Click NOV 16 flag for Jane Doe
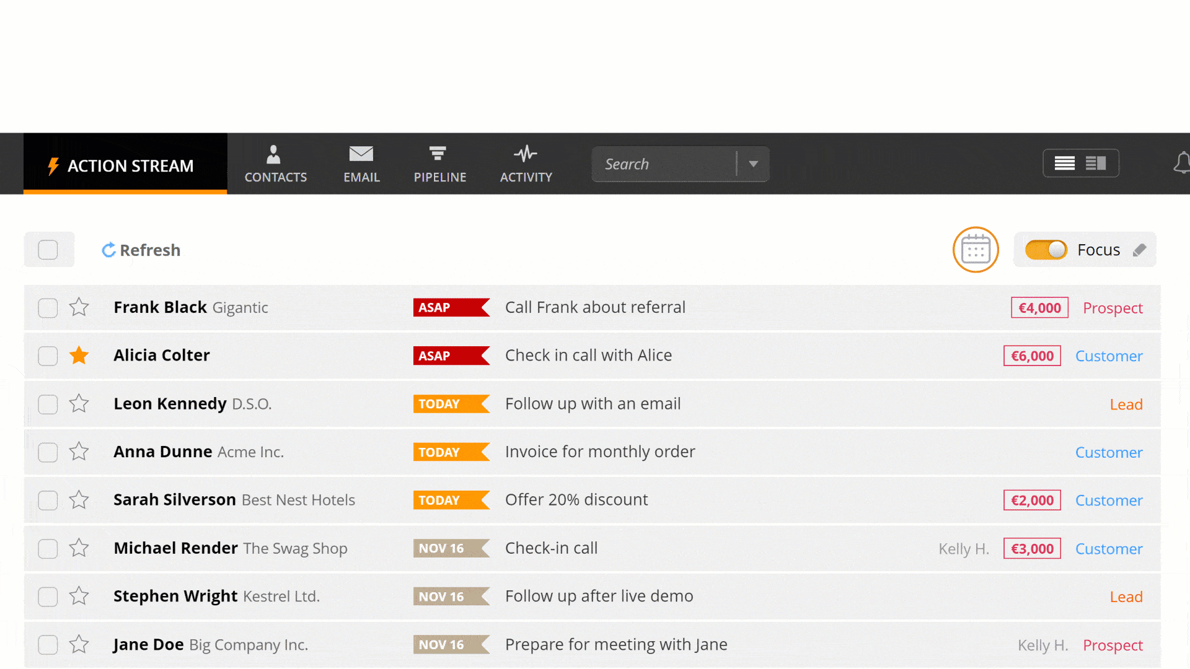Image resolution: width=1190 pixels, height=669 pixels. pyautogui.click(x=451, y=645)
